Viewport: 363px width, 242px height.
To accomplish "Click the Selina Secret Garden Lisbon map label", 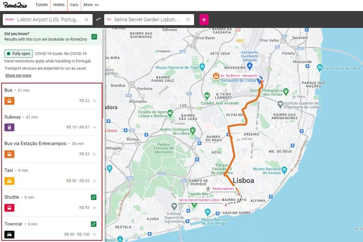I will (x=199, y=200).
